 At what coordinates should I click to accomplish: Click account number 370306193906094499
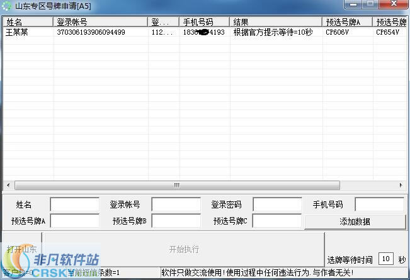click(x=91, y=32)
